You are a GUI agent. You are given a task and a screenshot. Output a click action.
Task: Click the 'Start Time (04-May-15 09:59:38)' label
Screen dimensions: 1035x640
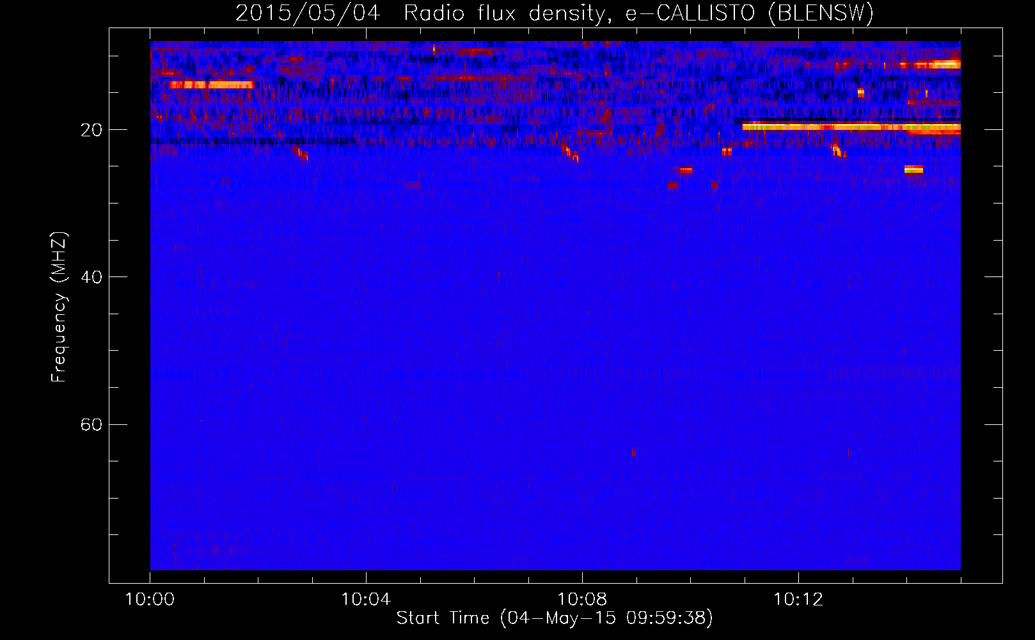[555, 618]
